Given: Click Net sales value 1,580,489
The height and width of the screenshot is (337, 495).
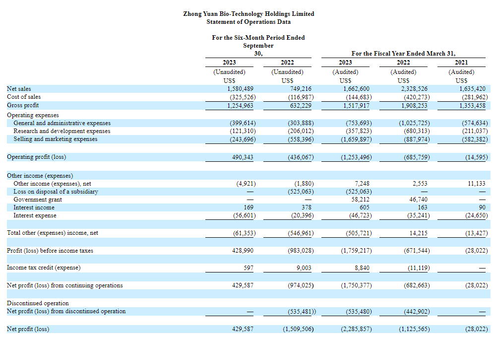Looking at the screenshot, I should click(x=240, y=89).
